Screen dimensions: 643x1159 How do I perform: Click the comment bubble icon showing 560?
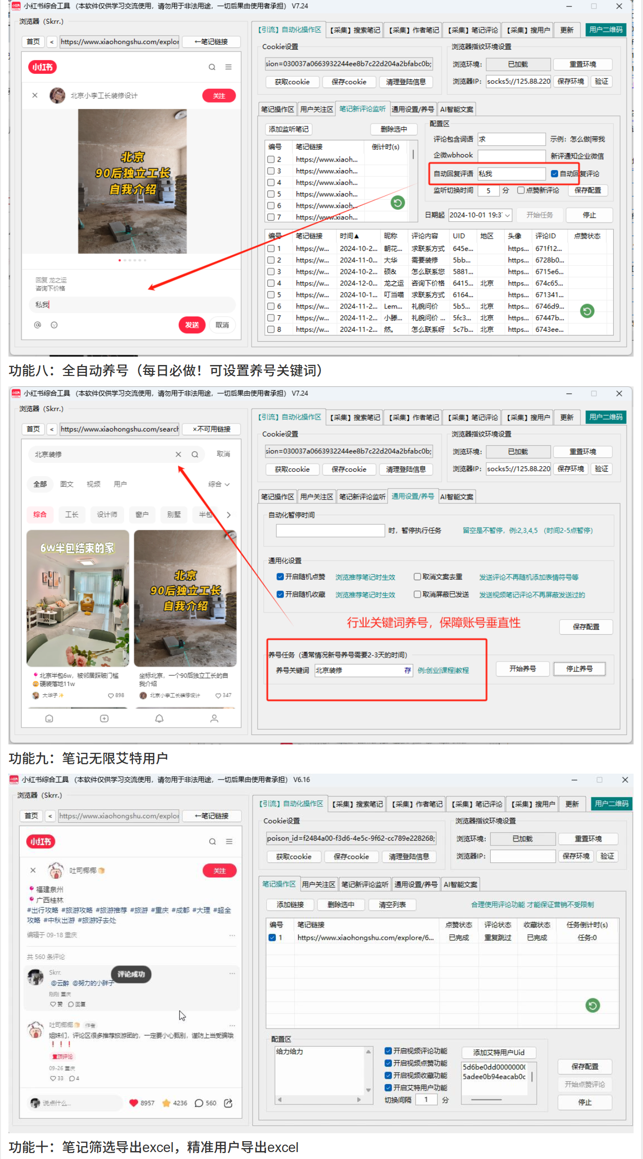[x=199, y=1103]
